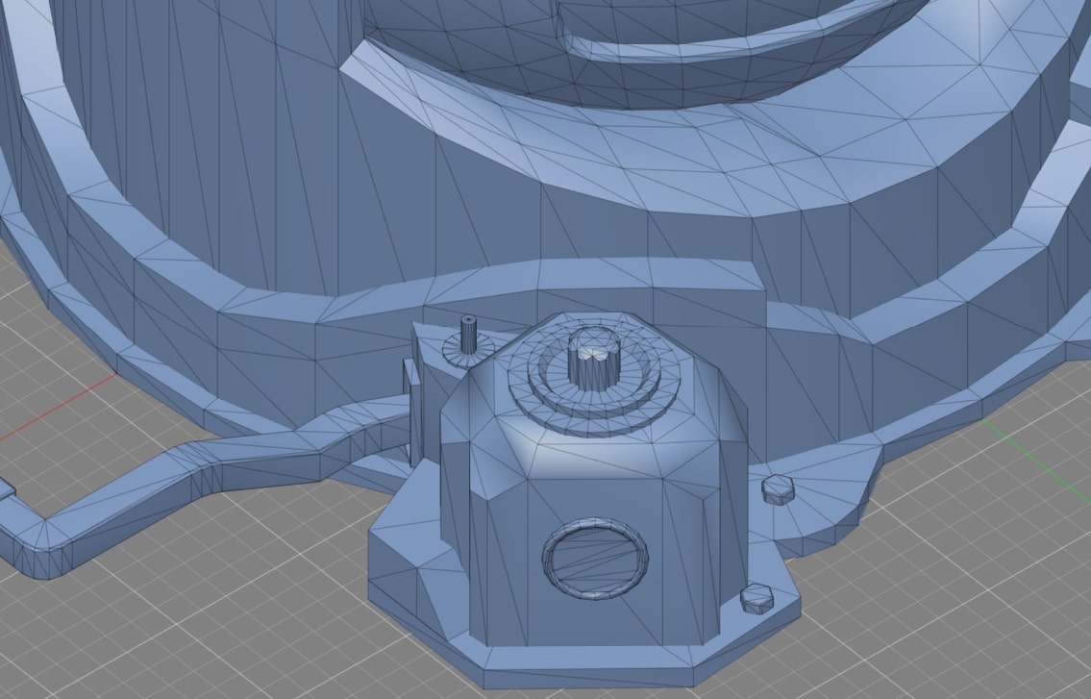This screenshot has width=1091, height=699.
Task: Select the thin pin beside the housing
Action: tap(468, 335)
